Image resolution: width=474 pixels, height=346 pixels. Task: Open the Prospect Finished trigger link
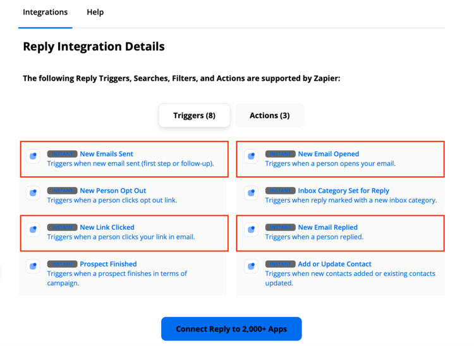coord(108,264)
